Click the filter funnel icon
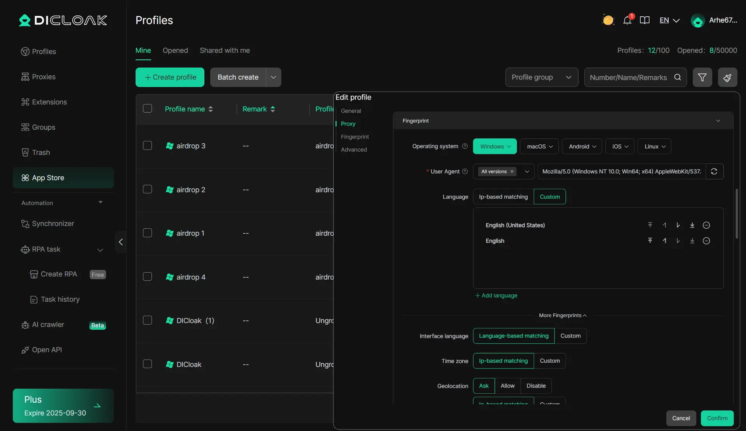The image size is (746, 431). 702,77
